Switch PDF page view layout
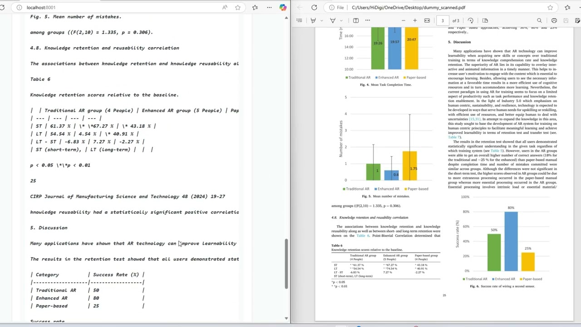Image resolution: width=581 pixels, height=327 pixels. click(x=485, y=20)
